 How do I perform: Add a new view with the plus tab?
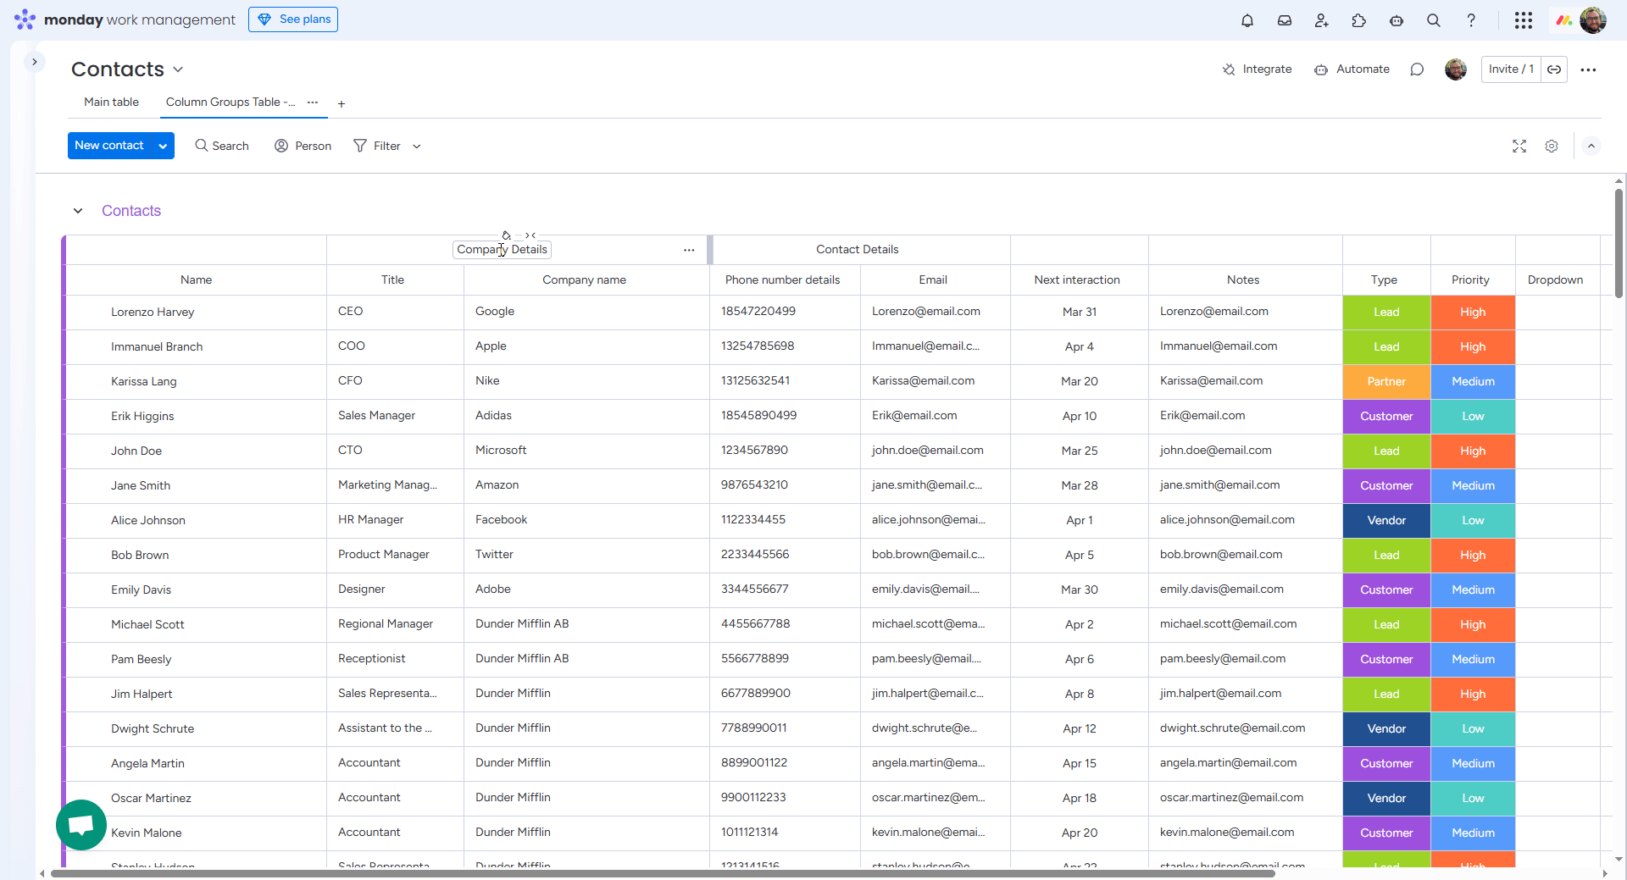pyautogui.click(x=341, y=104)
